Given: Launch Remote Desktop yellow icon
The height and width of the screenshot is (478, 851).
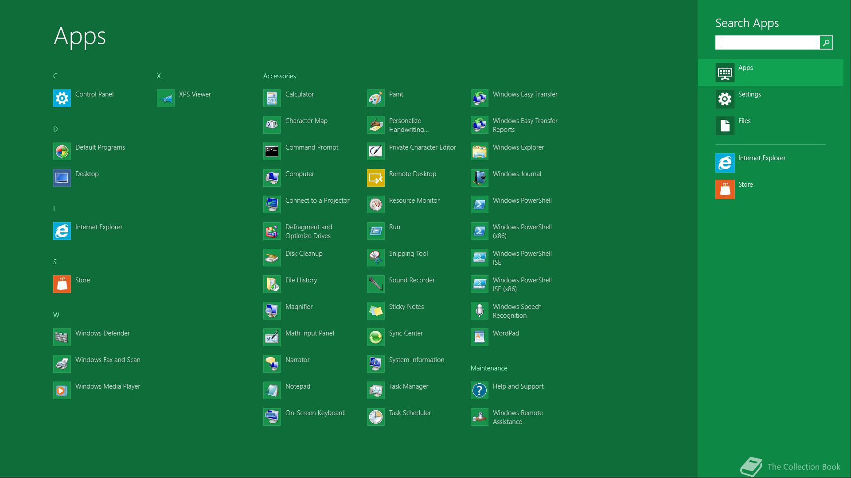Looking at the screenshot, I should click(x=376, y=178).
